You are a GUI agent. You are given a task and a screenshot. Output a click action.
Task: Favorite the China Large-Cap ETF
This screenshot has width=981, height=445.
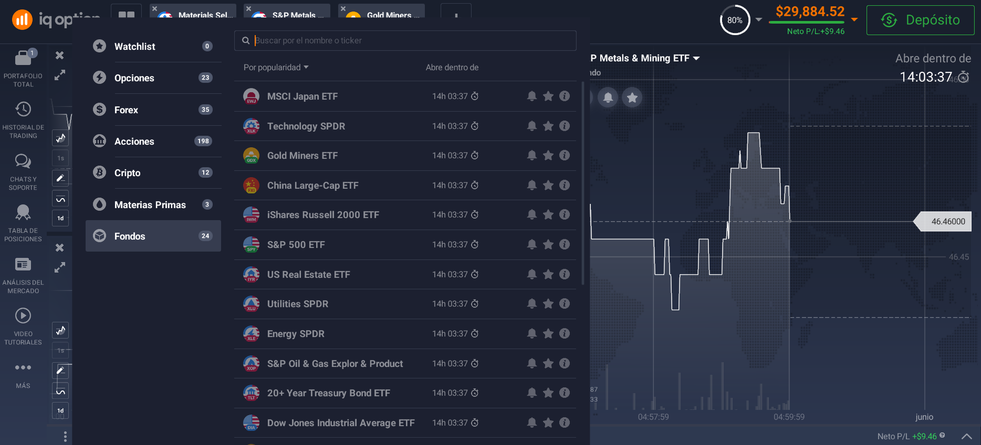point(548,185)
